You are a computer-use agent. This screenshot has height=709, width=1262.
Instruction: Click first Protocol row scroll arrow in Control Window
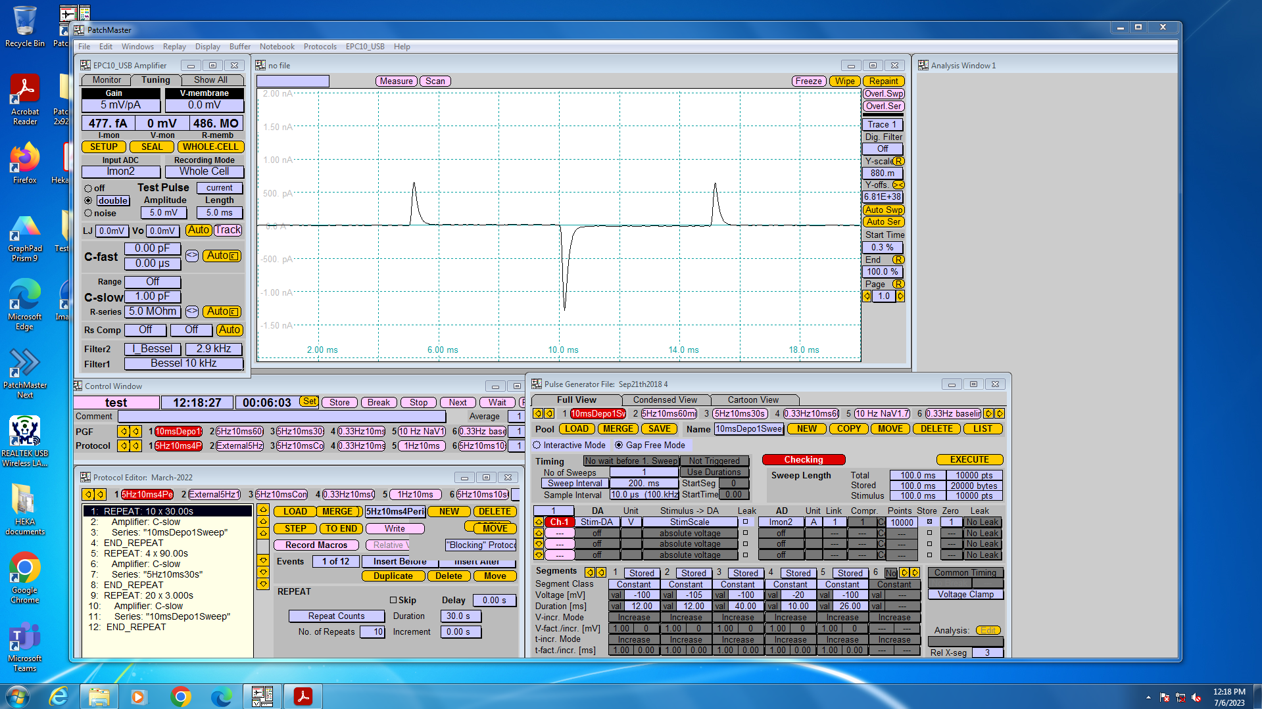pos(123,446)
